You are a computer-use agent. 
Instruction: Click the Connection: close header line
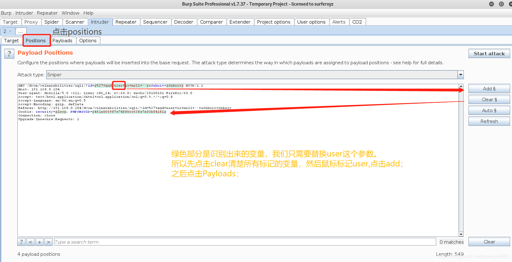tap(37, 115)
